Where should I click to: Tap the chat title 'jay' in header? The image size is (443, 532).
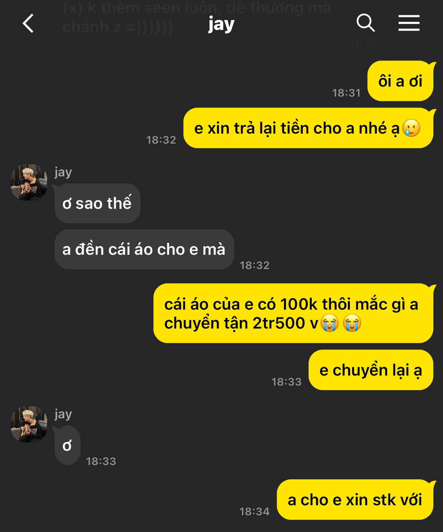(221, 24)
